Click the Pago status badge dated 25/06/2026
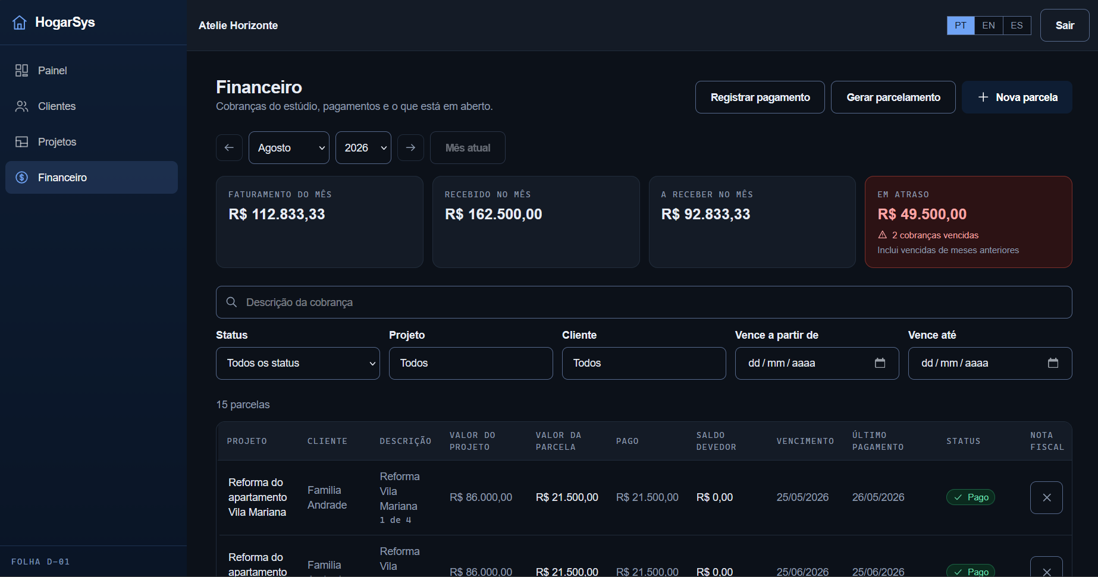Image resolution: width=1098 pixels, height=577 pixels. [x=971, y=570]
